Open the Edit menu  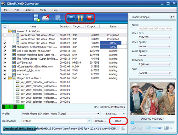point(17,10)
